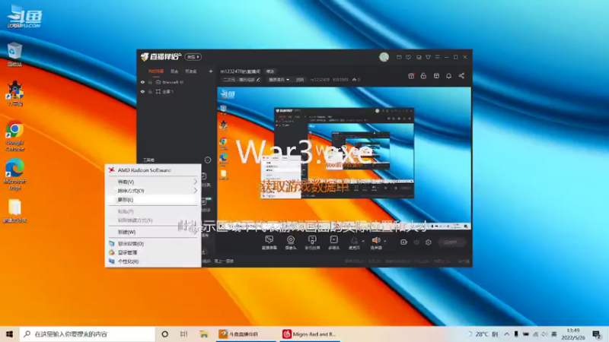609x342 pixels.
Task: Open the taskbar clock showing 13:49
Action: (x=573, y=334)
